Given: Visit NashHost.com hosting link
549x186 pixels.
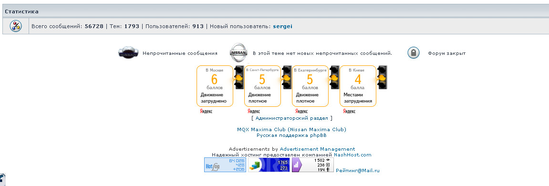Looking at the screenshot, I should click(x=352, y=155).
